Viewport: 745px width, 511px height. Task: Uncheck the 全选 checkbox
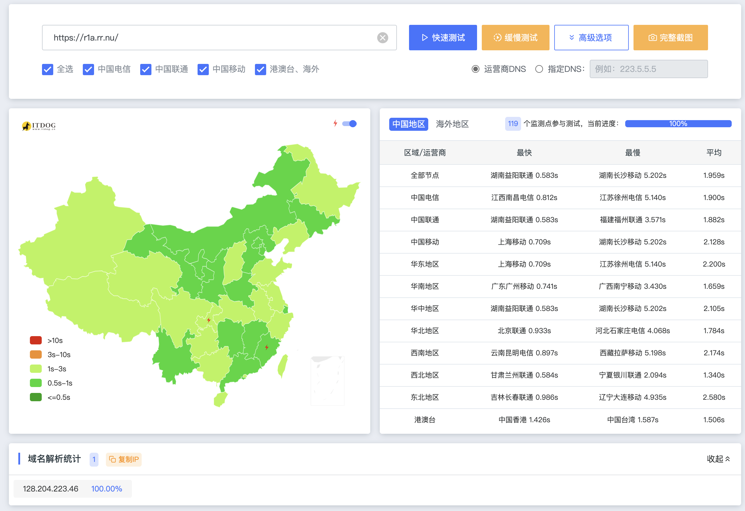click(47, 69)
